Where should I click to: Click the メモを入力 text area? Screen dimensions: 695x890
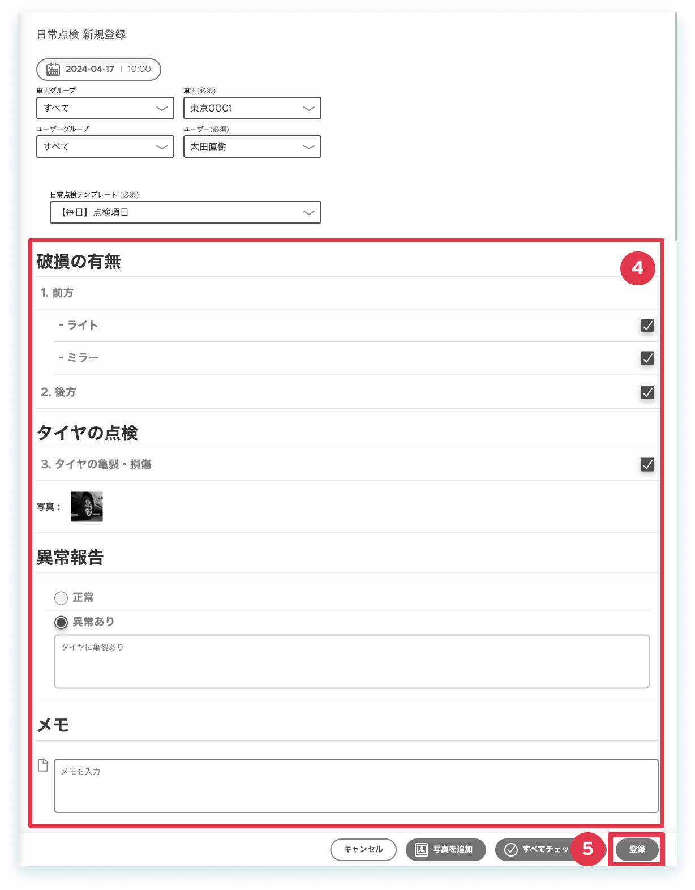coord(356,786)
